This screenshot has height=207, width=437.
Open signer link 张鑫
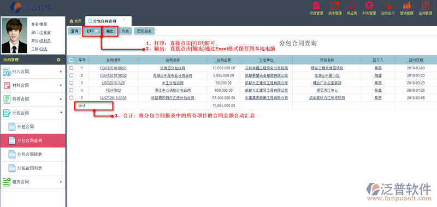click(x=378, y=91)
